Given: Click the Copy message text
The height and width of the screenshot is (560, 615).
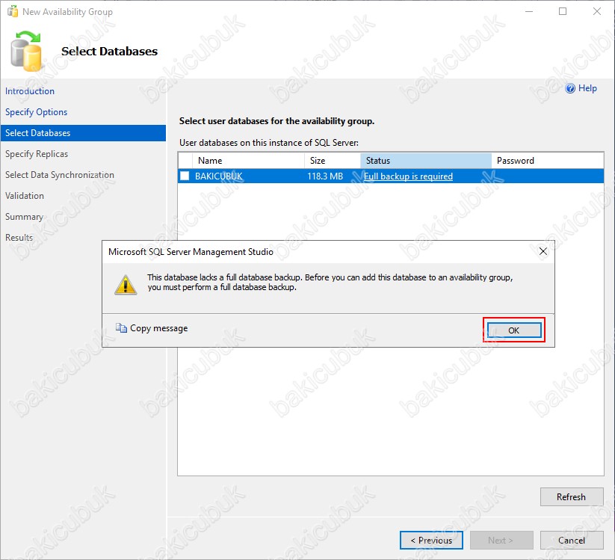Looking at the screenshot, I should (x=159, y=328).
